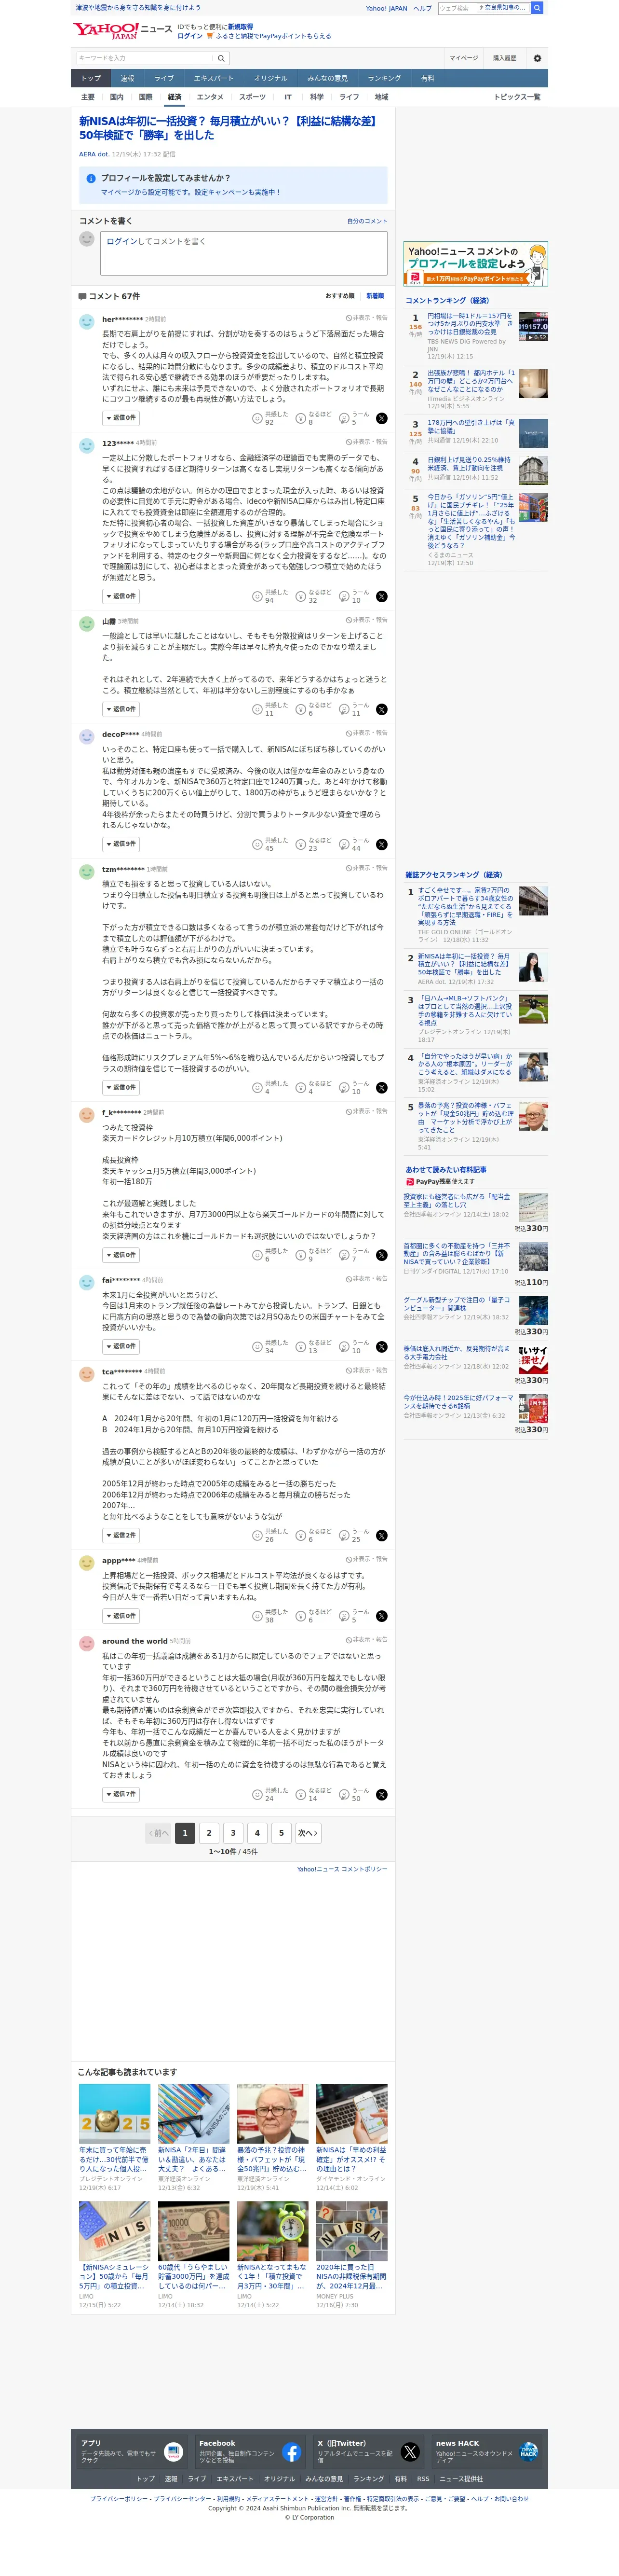Expand 返信0件 under f_k******** comment

coord(121,1255)
